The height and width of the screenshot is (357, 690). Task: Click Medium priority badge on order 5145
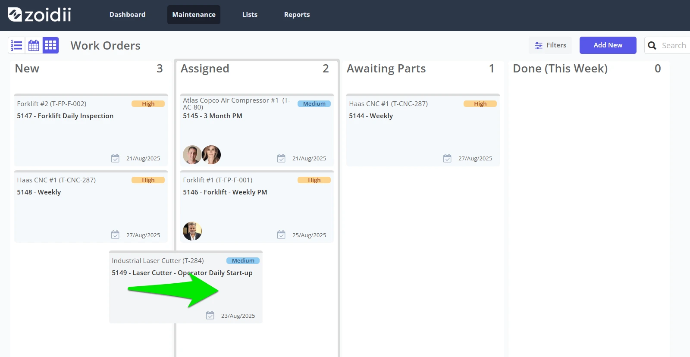click(x=314, y=104)
